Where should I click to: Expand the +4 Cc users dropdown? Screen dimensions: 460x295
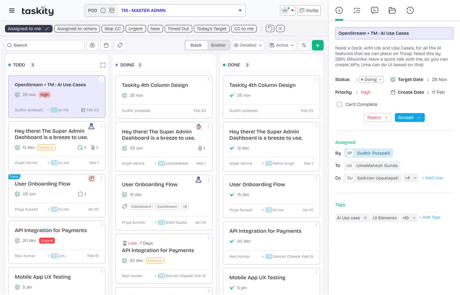coord(410,178)
